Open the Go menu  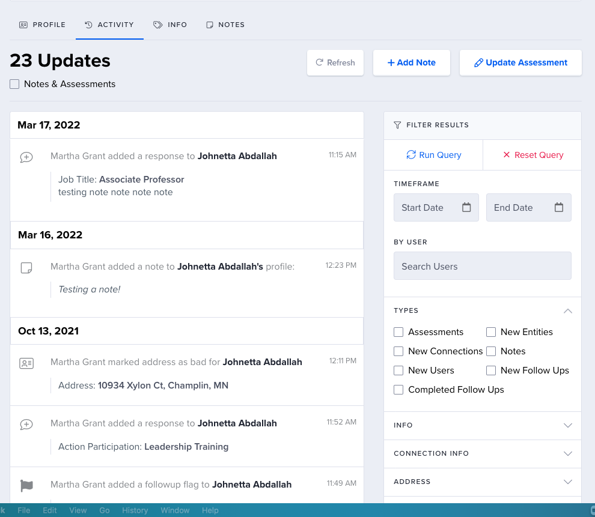[x=105, y=510]
